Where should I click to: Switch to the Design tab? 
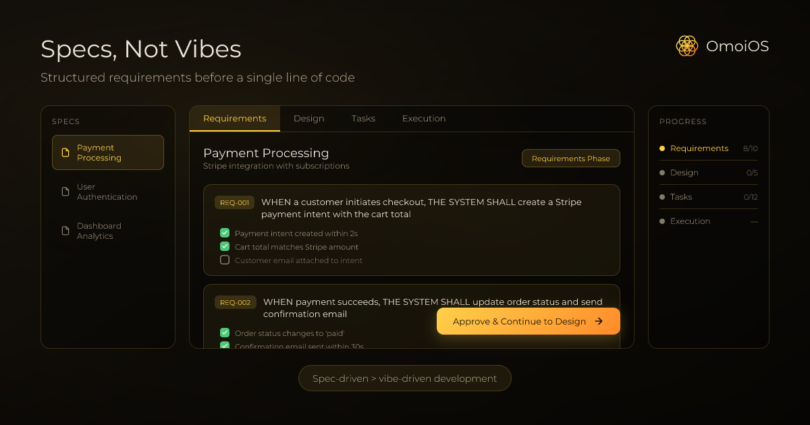308,118
